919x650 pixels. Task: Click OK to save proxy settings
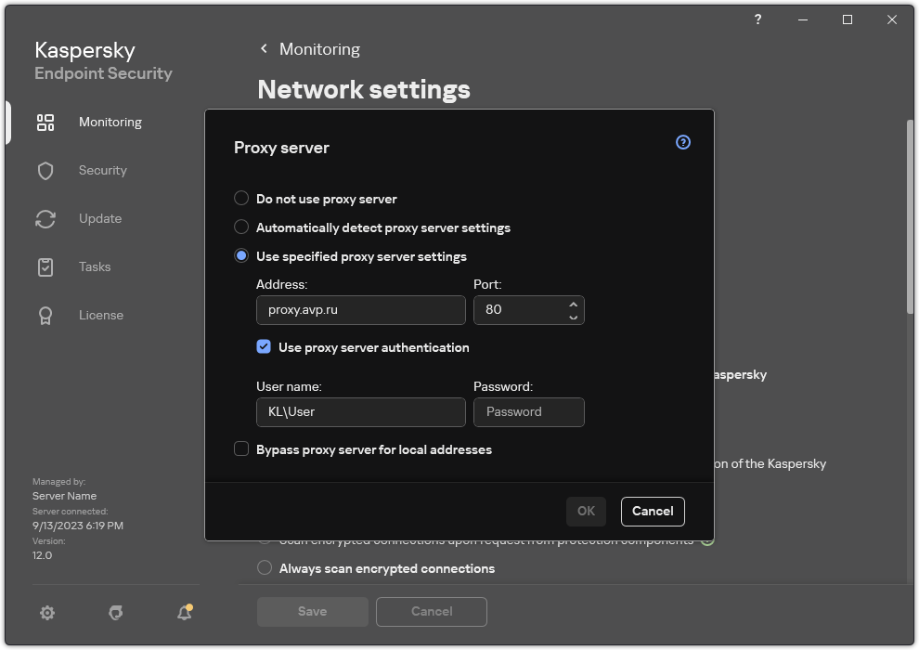(586, 511)
